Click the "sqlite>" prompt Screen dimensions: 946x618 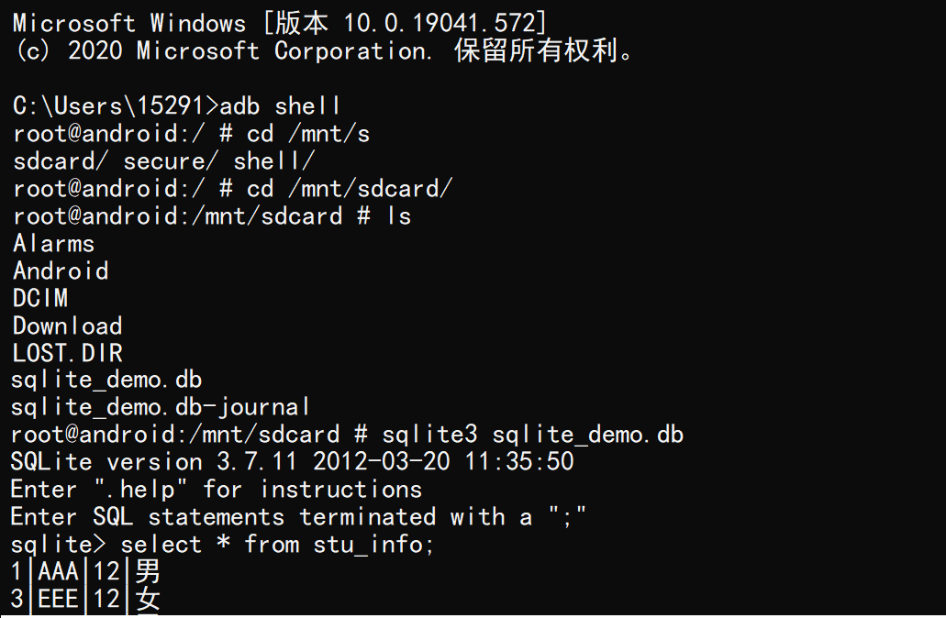pyautogui.click(x=60, y=544)
